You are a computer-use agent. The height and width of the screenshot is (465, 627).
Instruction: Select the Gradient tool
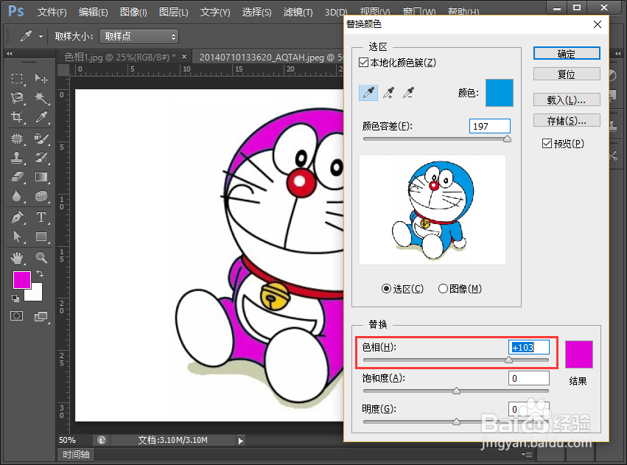tap(41, 177)
